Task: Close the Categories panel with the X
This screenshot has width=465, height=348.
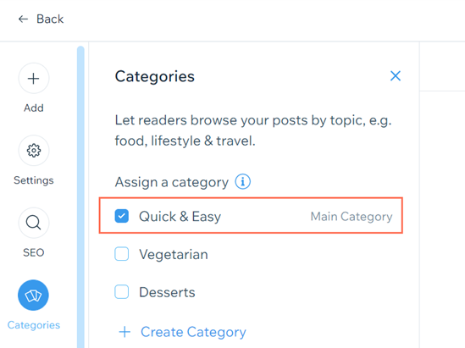Action: pyautogui.click(x=396, y=76)
